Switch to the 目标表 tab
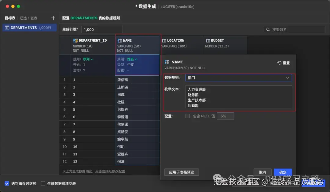330x192 pixels. coord(10,18)
